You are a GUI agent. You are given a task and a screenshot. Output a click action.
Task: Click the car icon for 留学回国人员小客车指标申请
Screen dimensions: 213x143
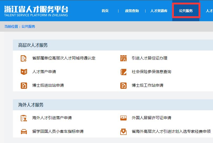(x=24, y=131)
